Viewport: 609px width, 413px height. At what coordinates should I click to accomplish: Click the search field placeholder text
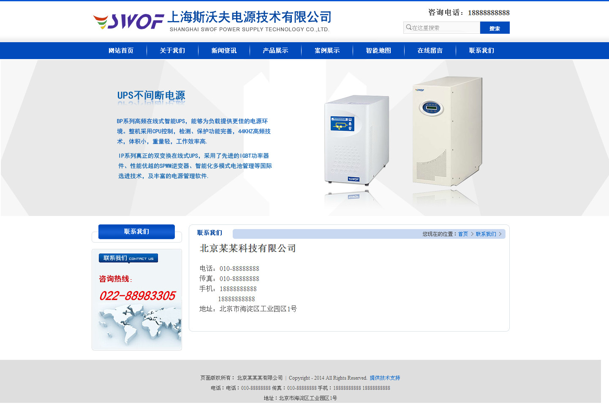pos(426,28)
